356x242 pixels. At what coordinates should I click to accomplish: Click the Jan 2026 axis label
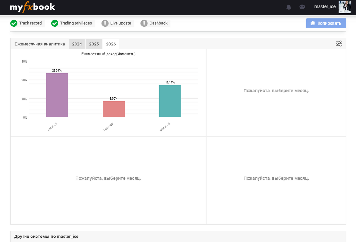coord(52,127)
